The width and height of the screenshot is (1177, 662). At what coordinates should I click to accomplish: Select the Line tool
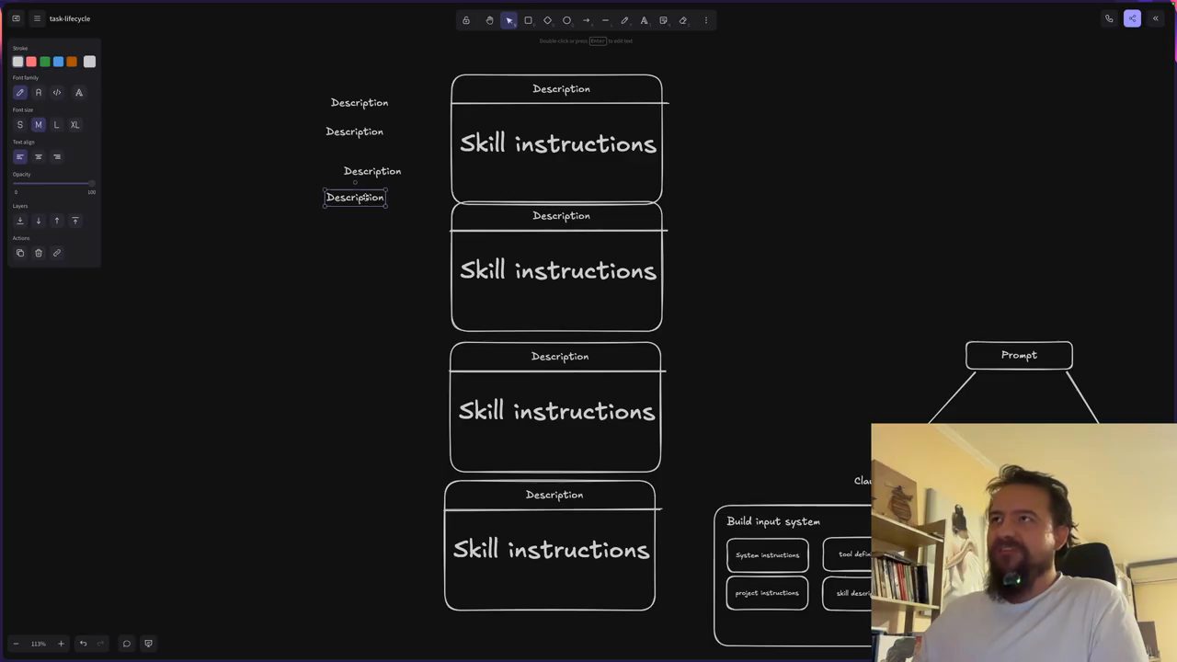[605, 20]
